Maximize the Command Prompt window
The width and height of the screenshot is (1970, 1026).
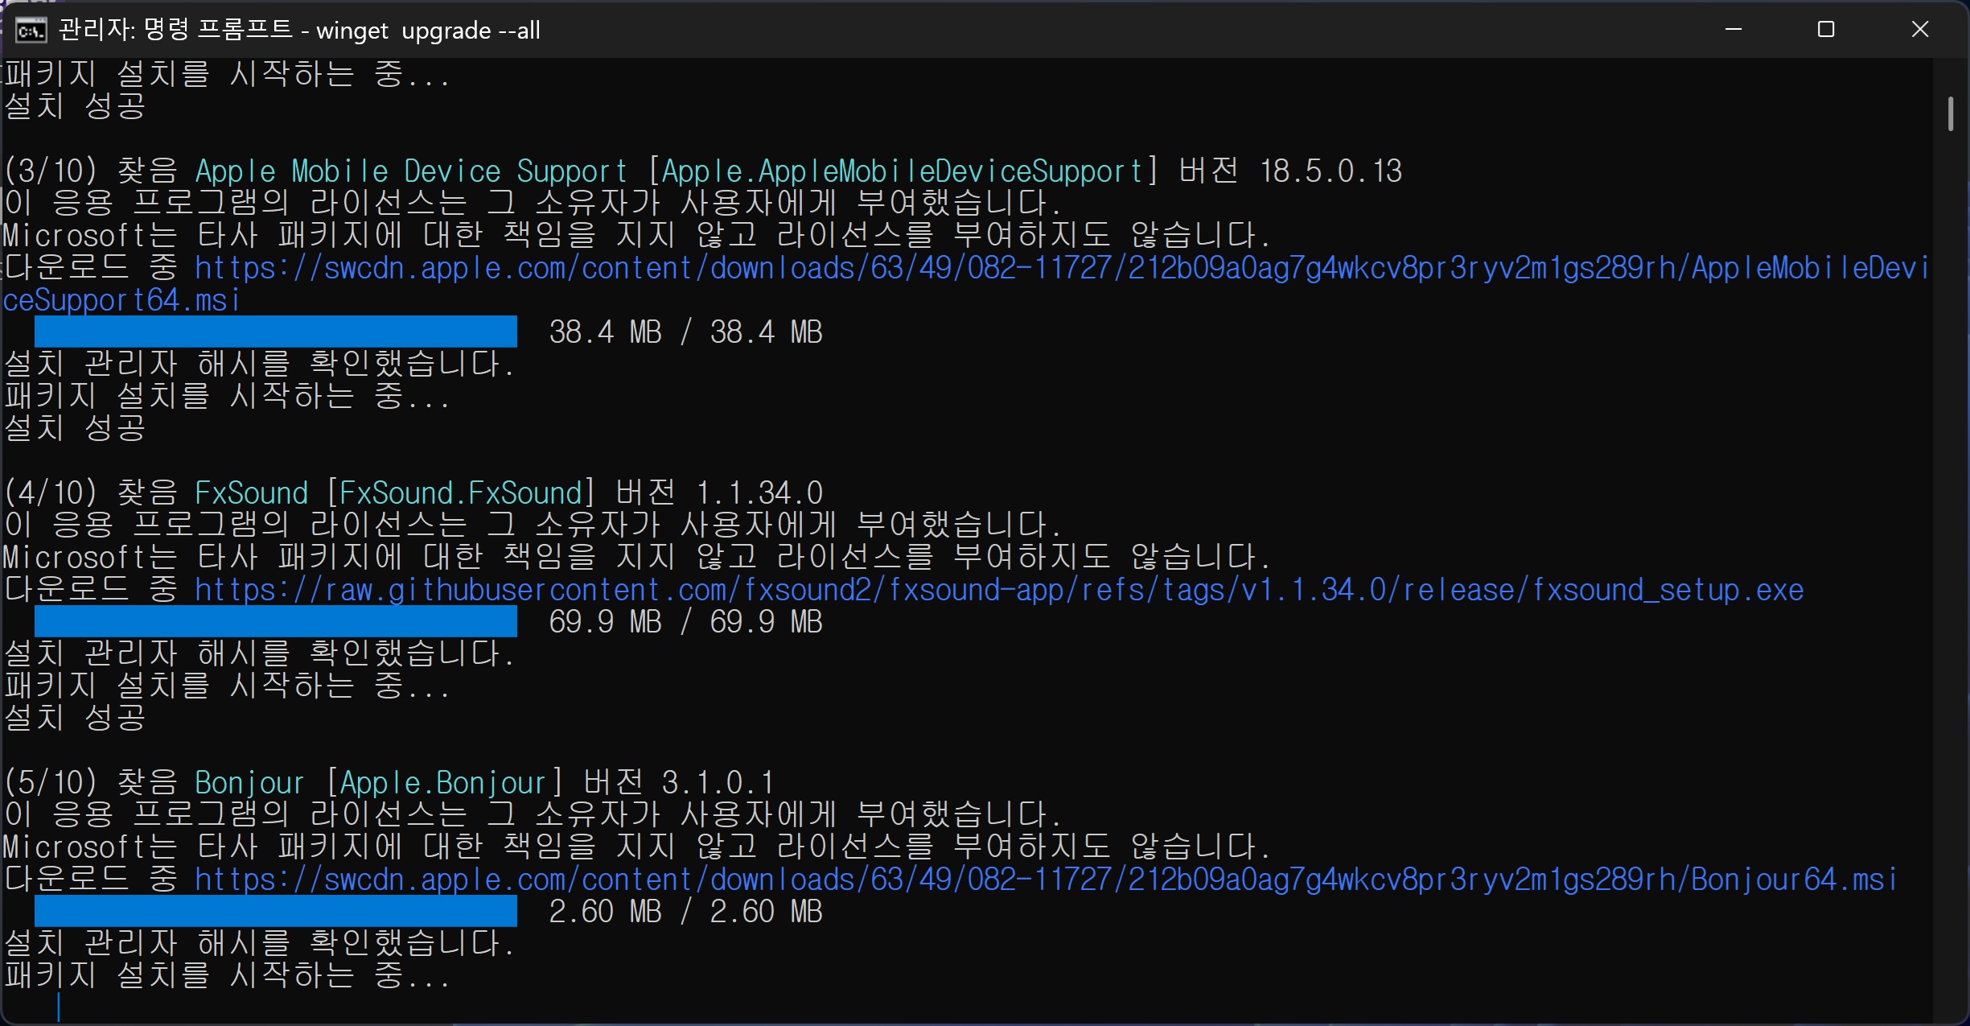click(x=1826, y=30)
